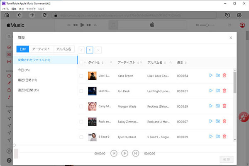249x166 pixels.
Task: Skip to next track in preview player
Action: point(136,153)
